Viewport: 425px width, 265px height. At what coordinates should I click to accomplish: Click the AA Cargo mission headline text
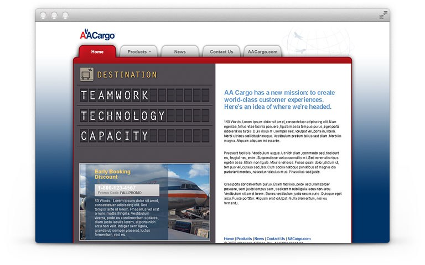[x=279, y=99]
